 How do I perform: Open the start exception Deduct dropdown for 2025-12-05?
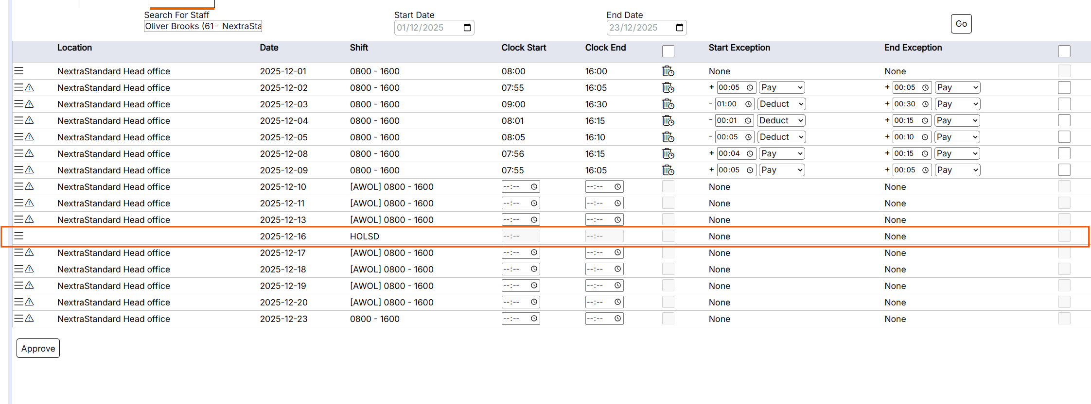click(781, 137)
